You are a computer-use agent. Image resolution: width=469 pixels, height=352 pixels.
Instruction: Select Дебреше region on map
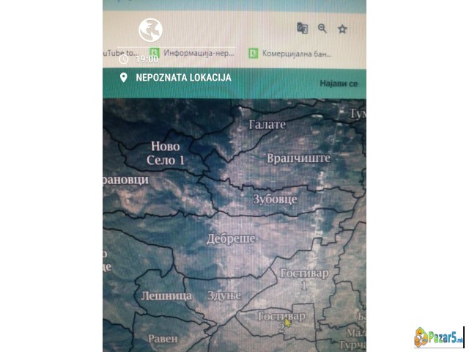(231, 238)
